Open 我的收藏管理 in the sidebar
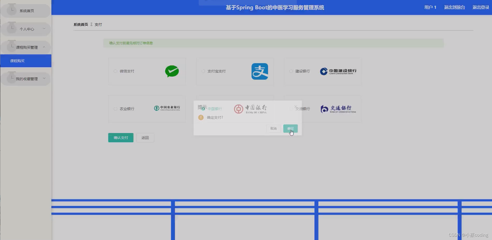The width and height of the screenshot is (492, 240). [26, 79]
